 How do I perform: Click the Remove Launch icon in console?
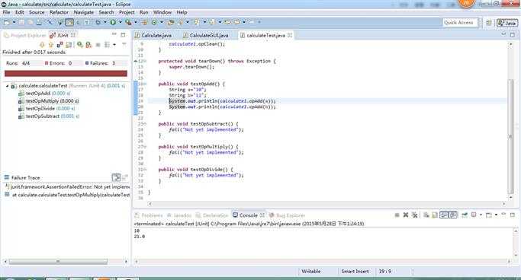point(406,215)
